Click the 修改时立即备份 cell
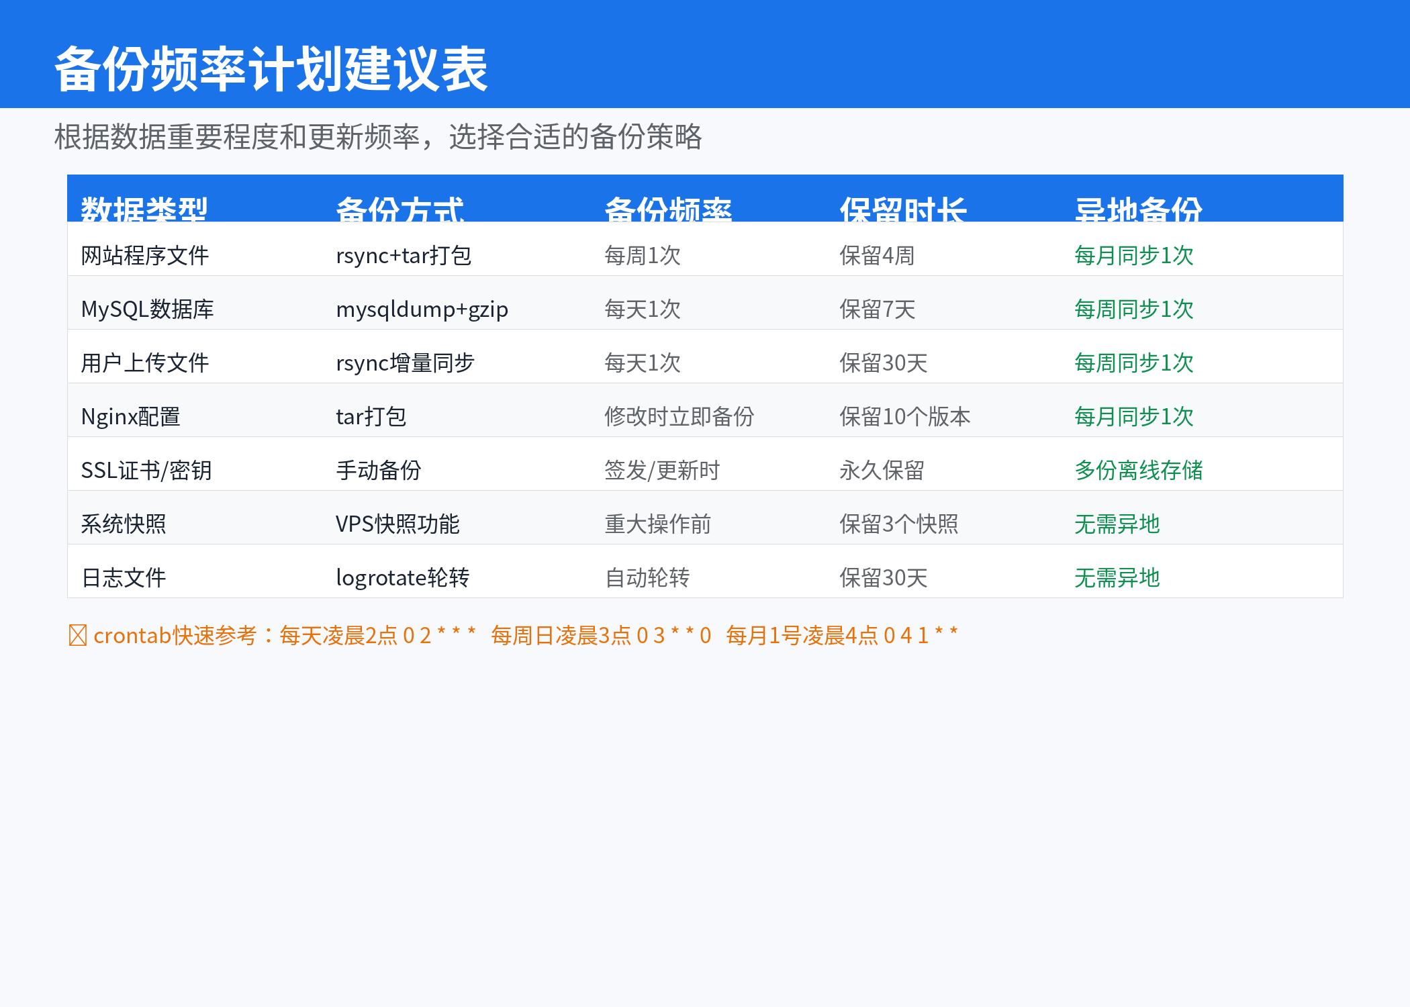 click(x=679, y=416)
